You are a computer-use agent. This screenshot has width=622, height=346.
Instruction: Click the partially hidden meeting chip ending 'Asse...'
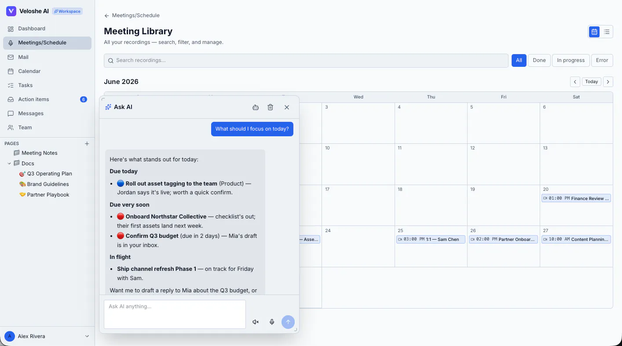(x=310, y=240)
